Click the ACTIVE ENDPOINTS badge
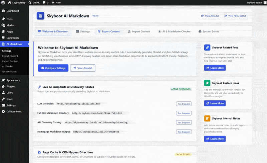Viewport: 267px width, 163px height. [181, 89]
